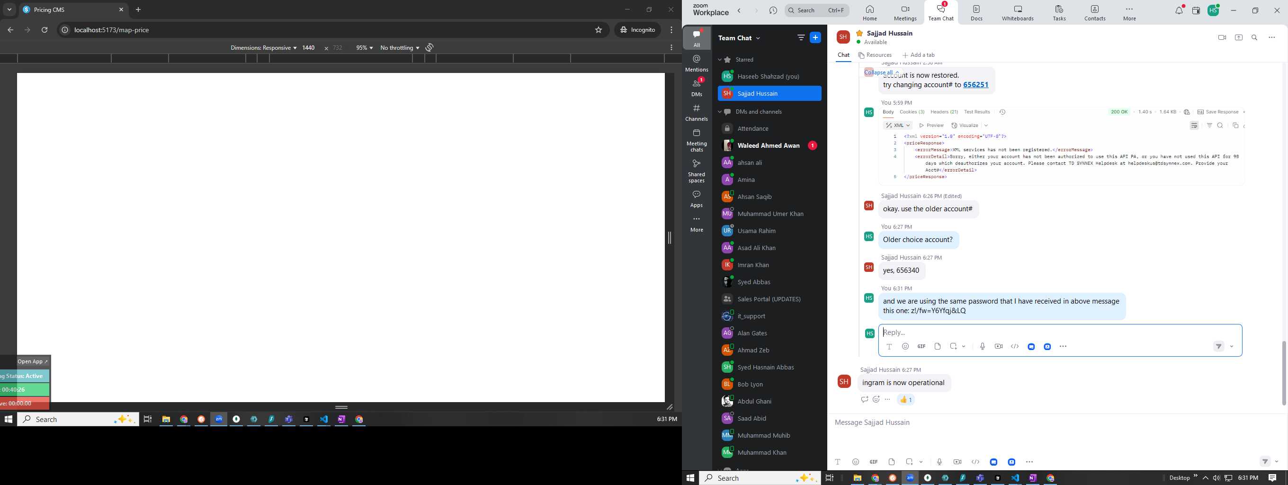This screenshot has height=485, width=1288.
Task: Click microphone audio message in Reply box
Action: point(982,347)
